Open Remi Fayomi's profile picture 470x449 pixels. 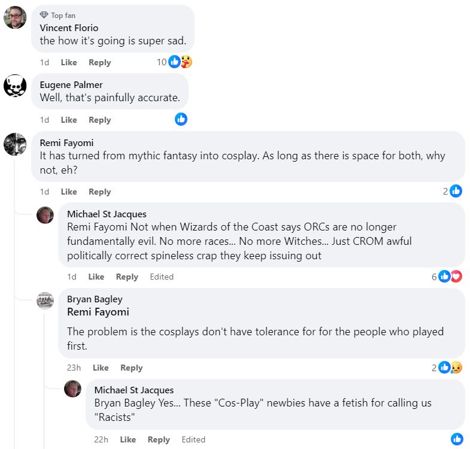point(15,144)
